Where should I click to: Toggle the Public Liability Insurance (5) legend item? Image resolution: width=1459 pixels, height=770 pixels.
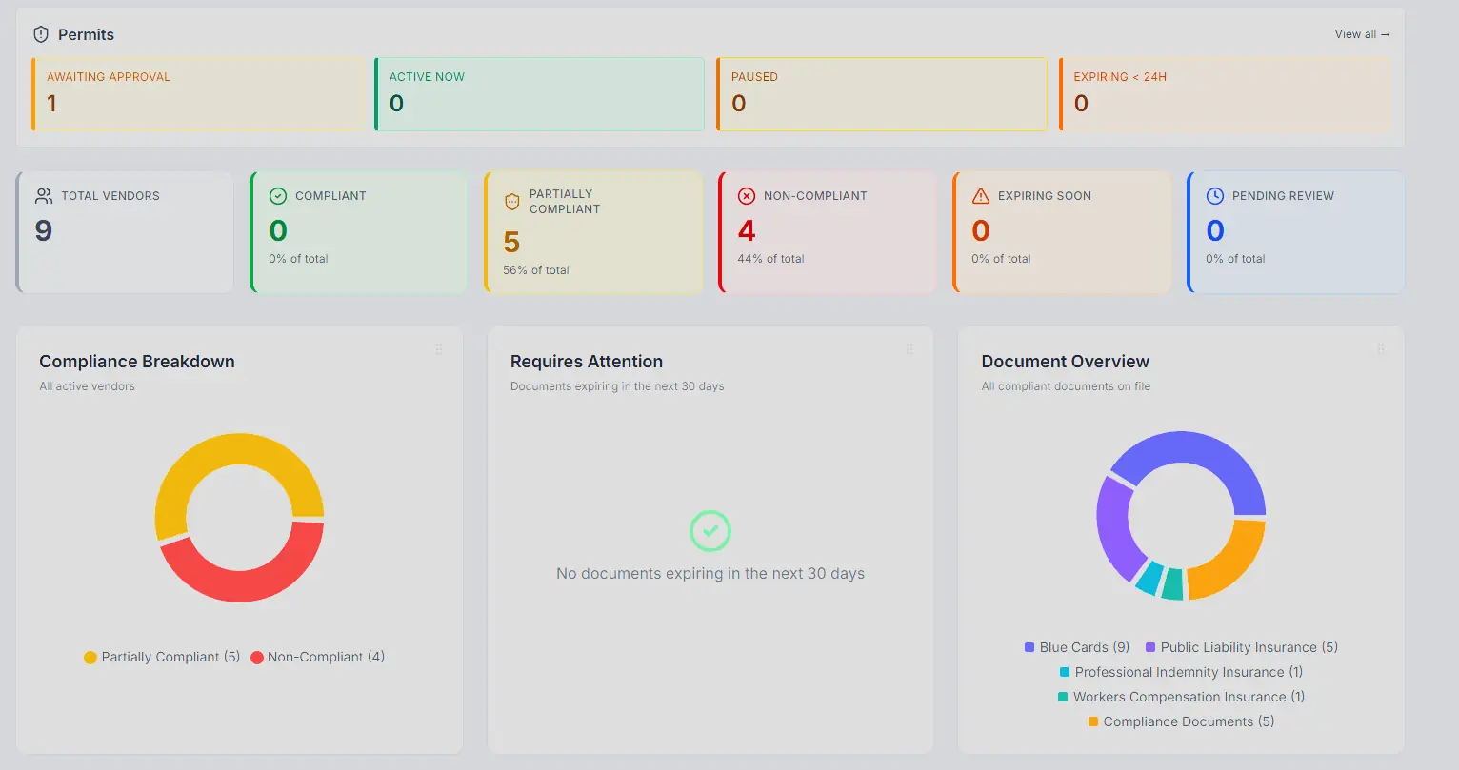tap(1242, 647)
